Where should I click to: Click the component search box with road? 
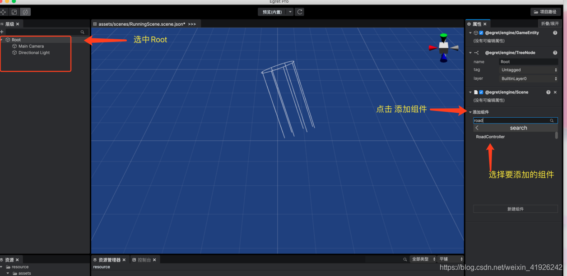click(x=515, y=120)
